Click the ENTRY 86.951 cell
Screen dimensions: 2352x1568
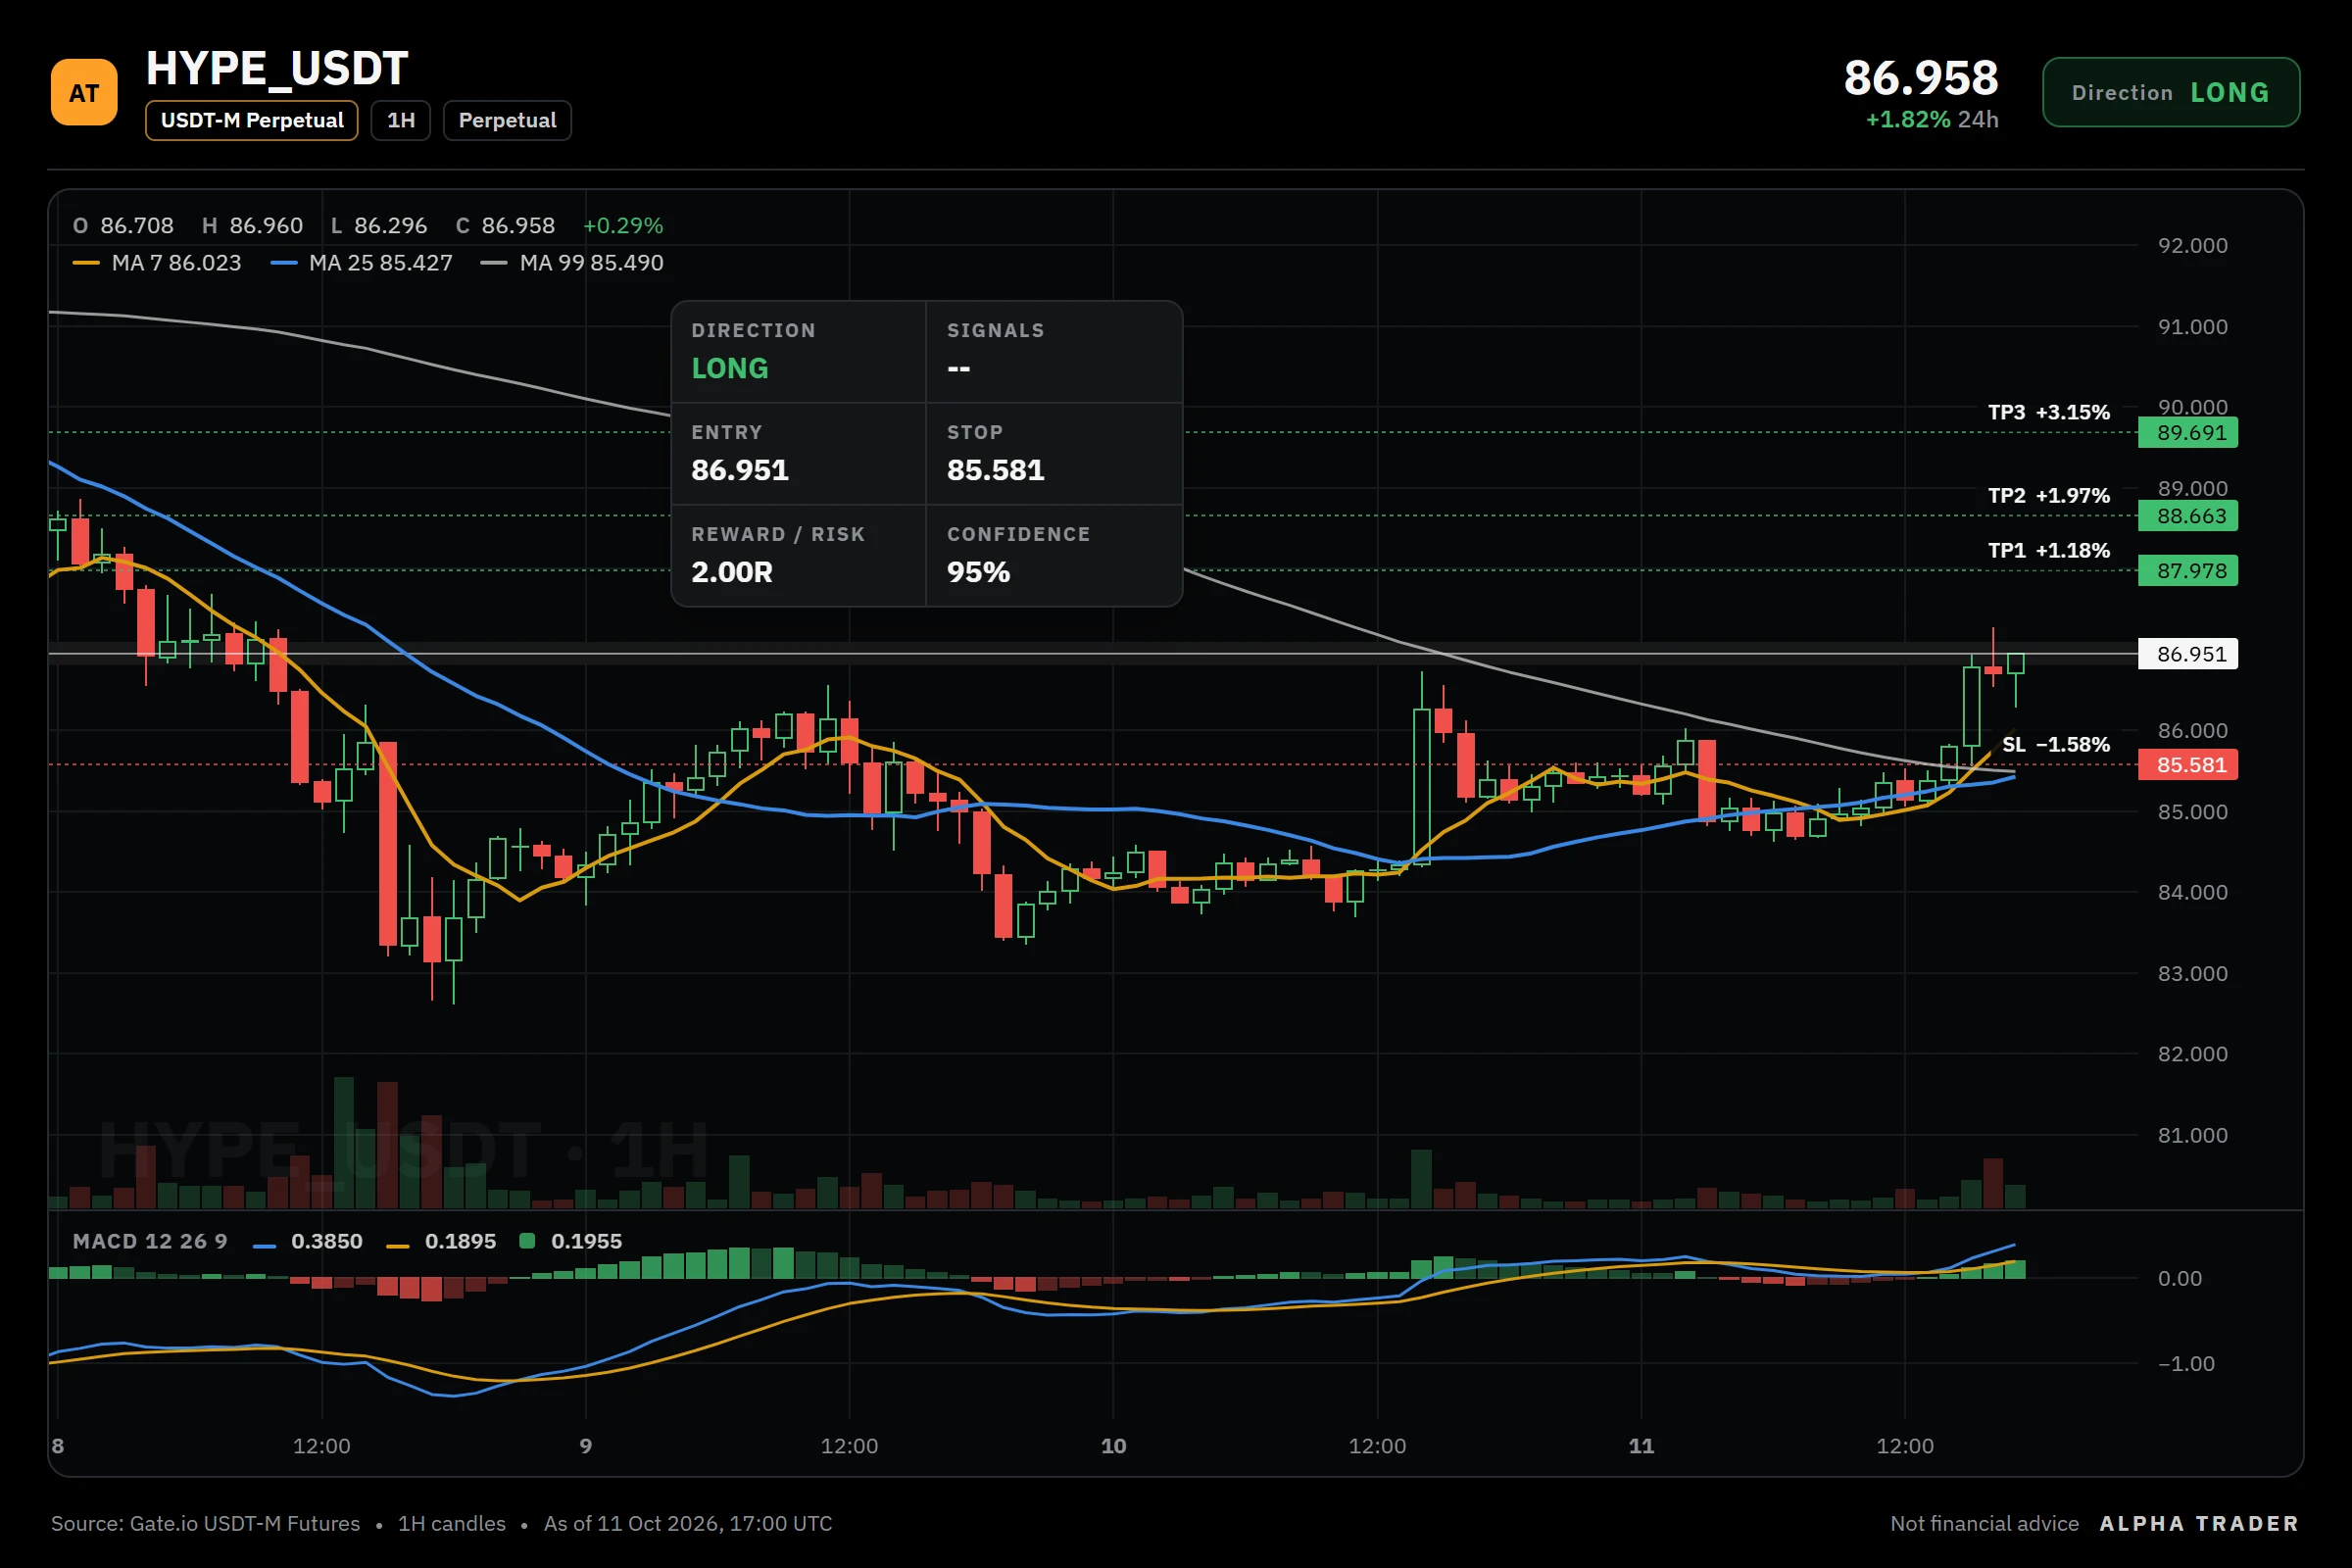coord(799,454)
